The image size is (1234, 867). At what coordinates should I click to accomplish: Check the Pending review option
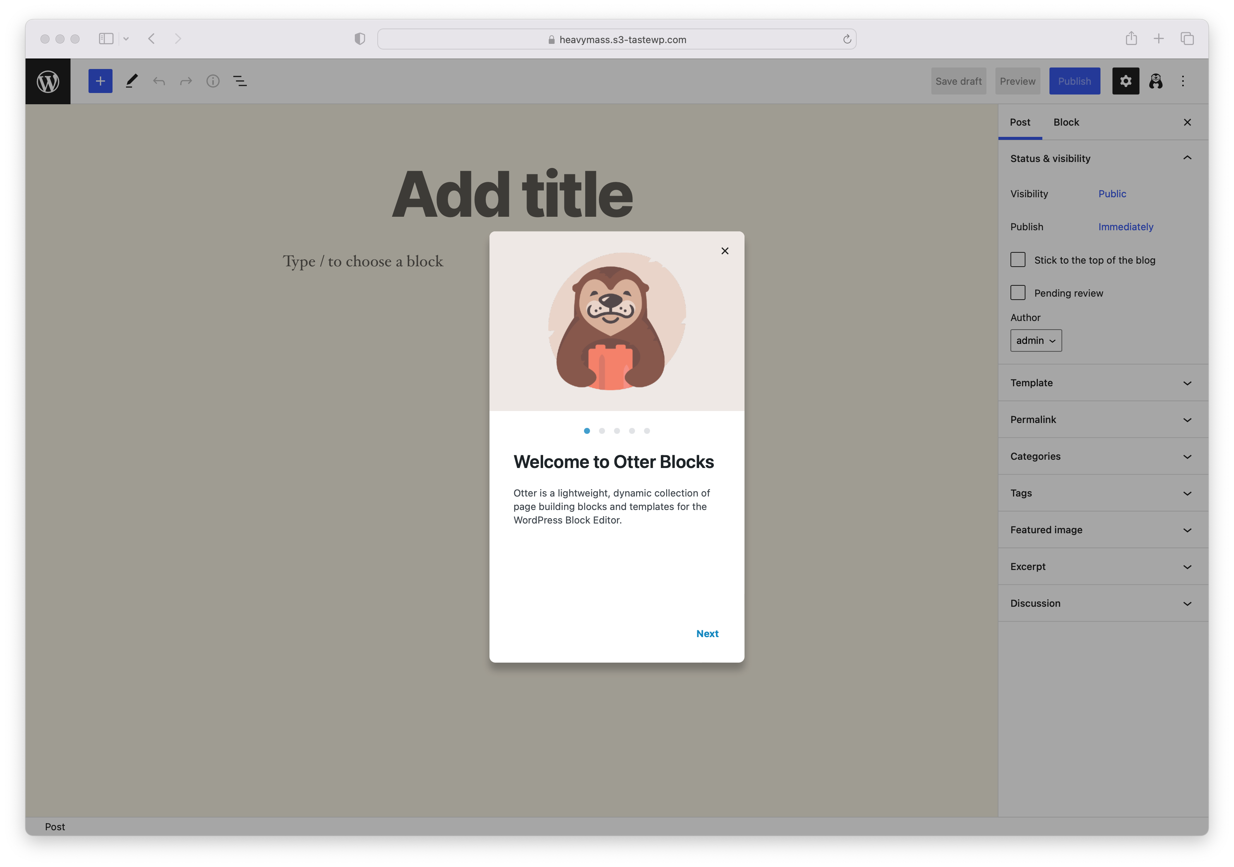click(x=1018, y=292)
